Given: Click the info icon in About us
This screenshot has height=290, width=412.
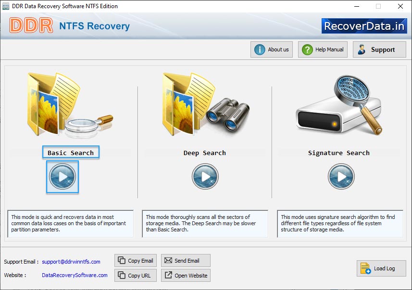Looking at the screenshot, I should click(x=260, y=49).
